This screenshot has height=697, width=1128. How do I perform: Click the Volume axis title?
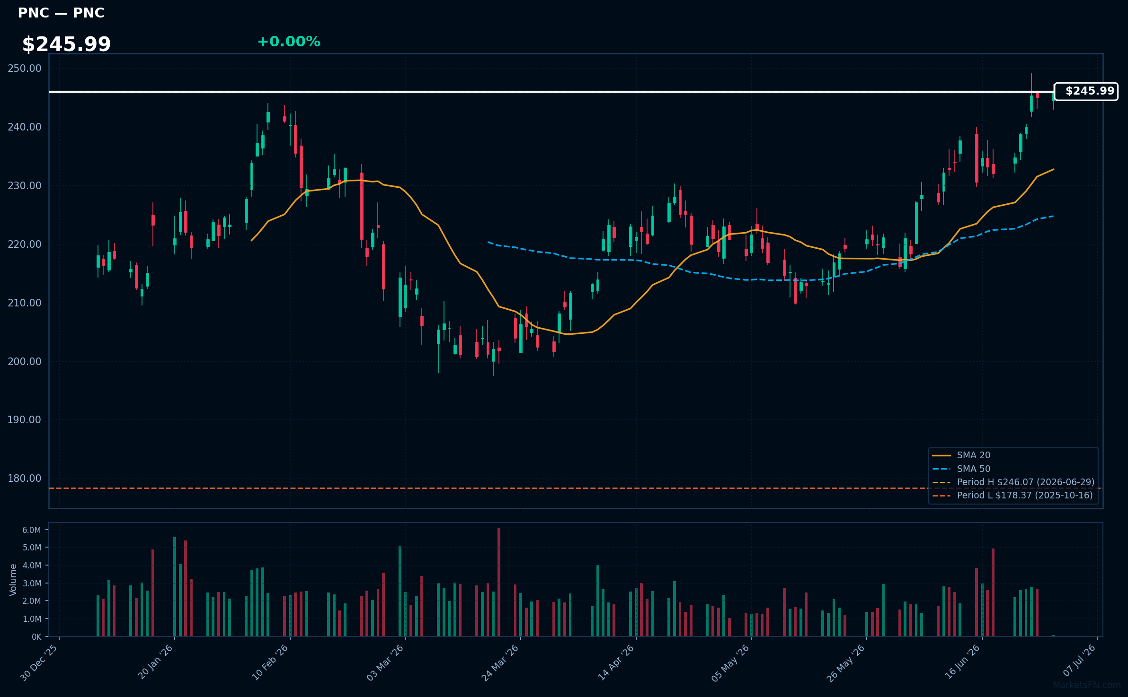click(13, 580)
